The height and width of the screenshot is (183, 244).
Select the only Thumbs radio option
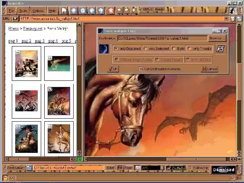coord(200,49)
